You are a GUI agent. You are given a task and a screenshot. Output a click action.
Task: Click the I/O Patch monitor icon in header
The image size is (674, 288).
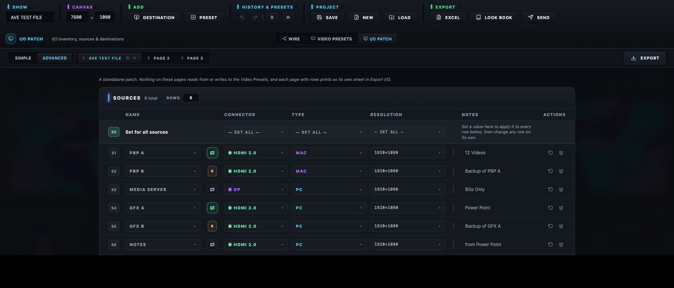11,39
